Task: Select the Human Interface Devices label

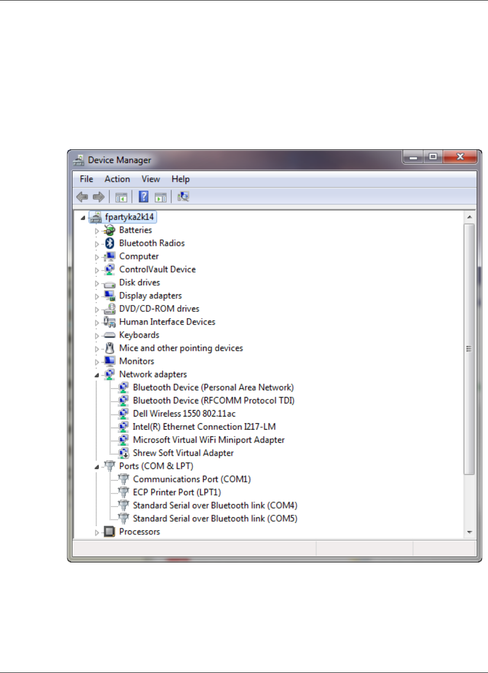Action: coord(167,322)
